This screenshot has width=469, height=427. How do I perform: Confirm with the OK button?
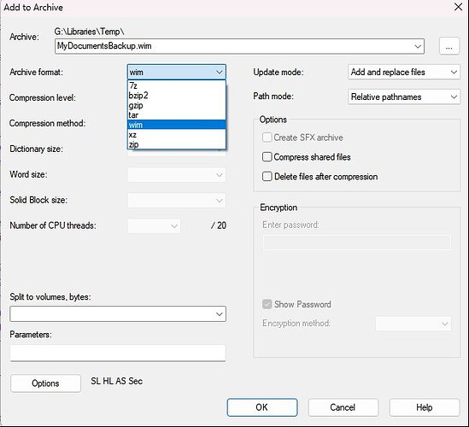click(262, 407)
